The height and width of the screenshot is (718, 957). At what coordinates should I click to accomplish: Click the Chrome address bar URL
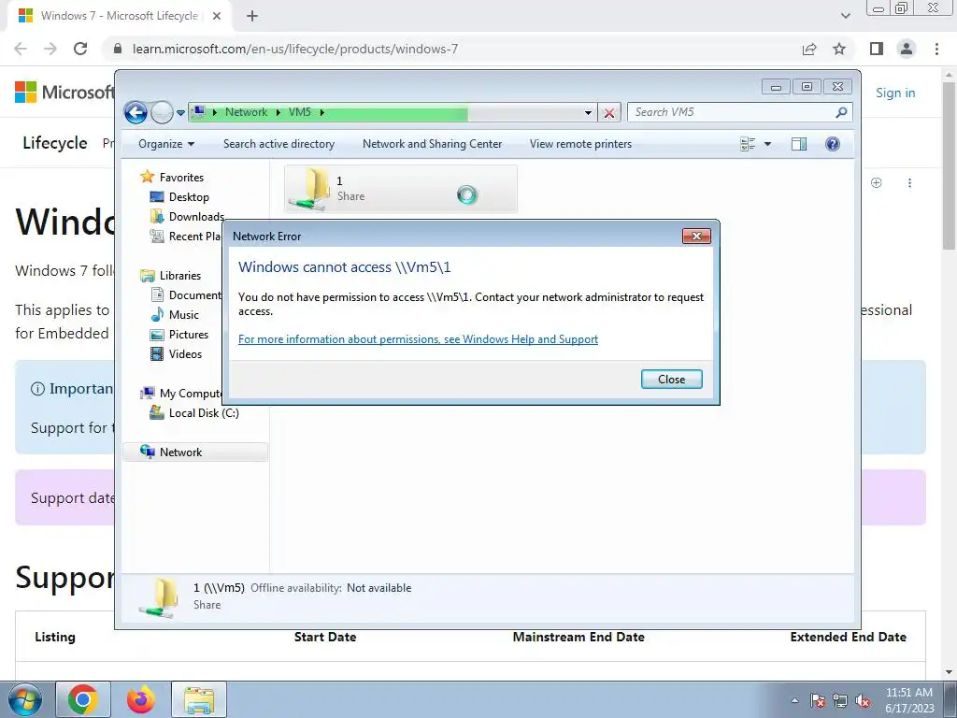295,49
